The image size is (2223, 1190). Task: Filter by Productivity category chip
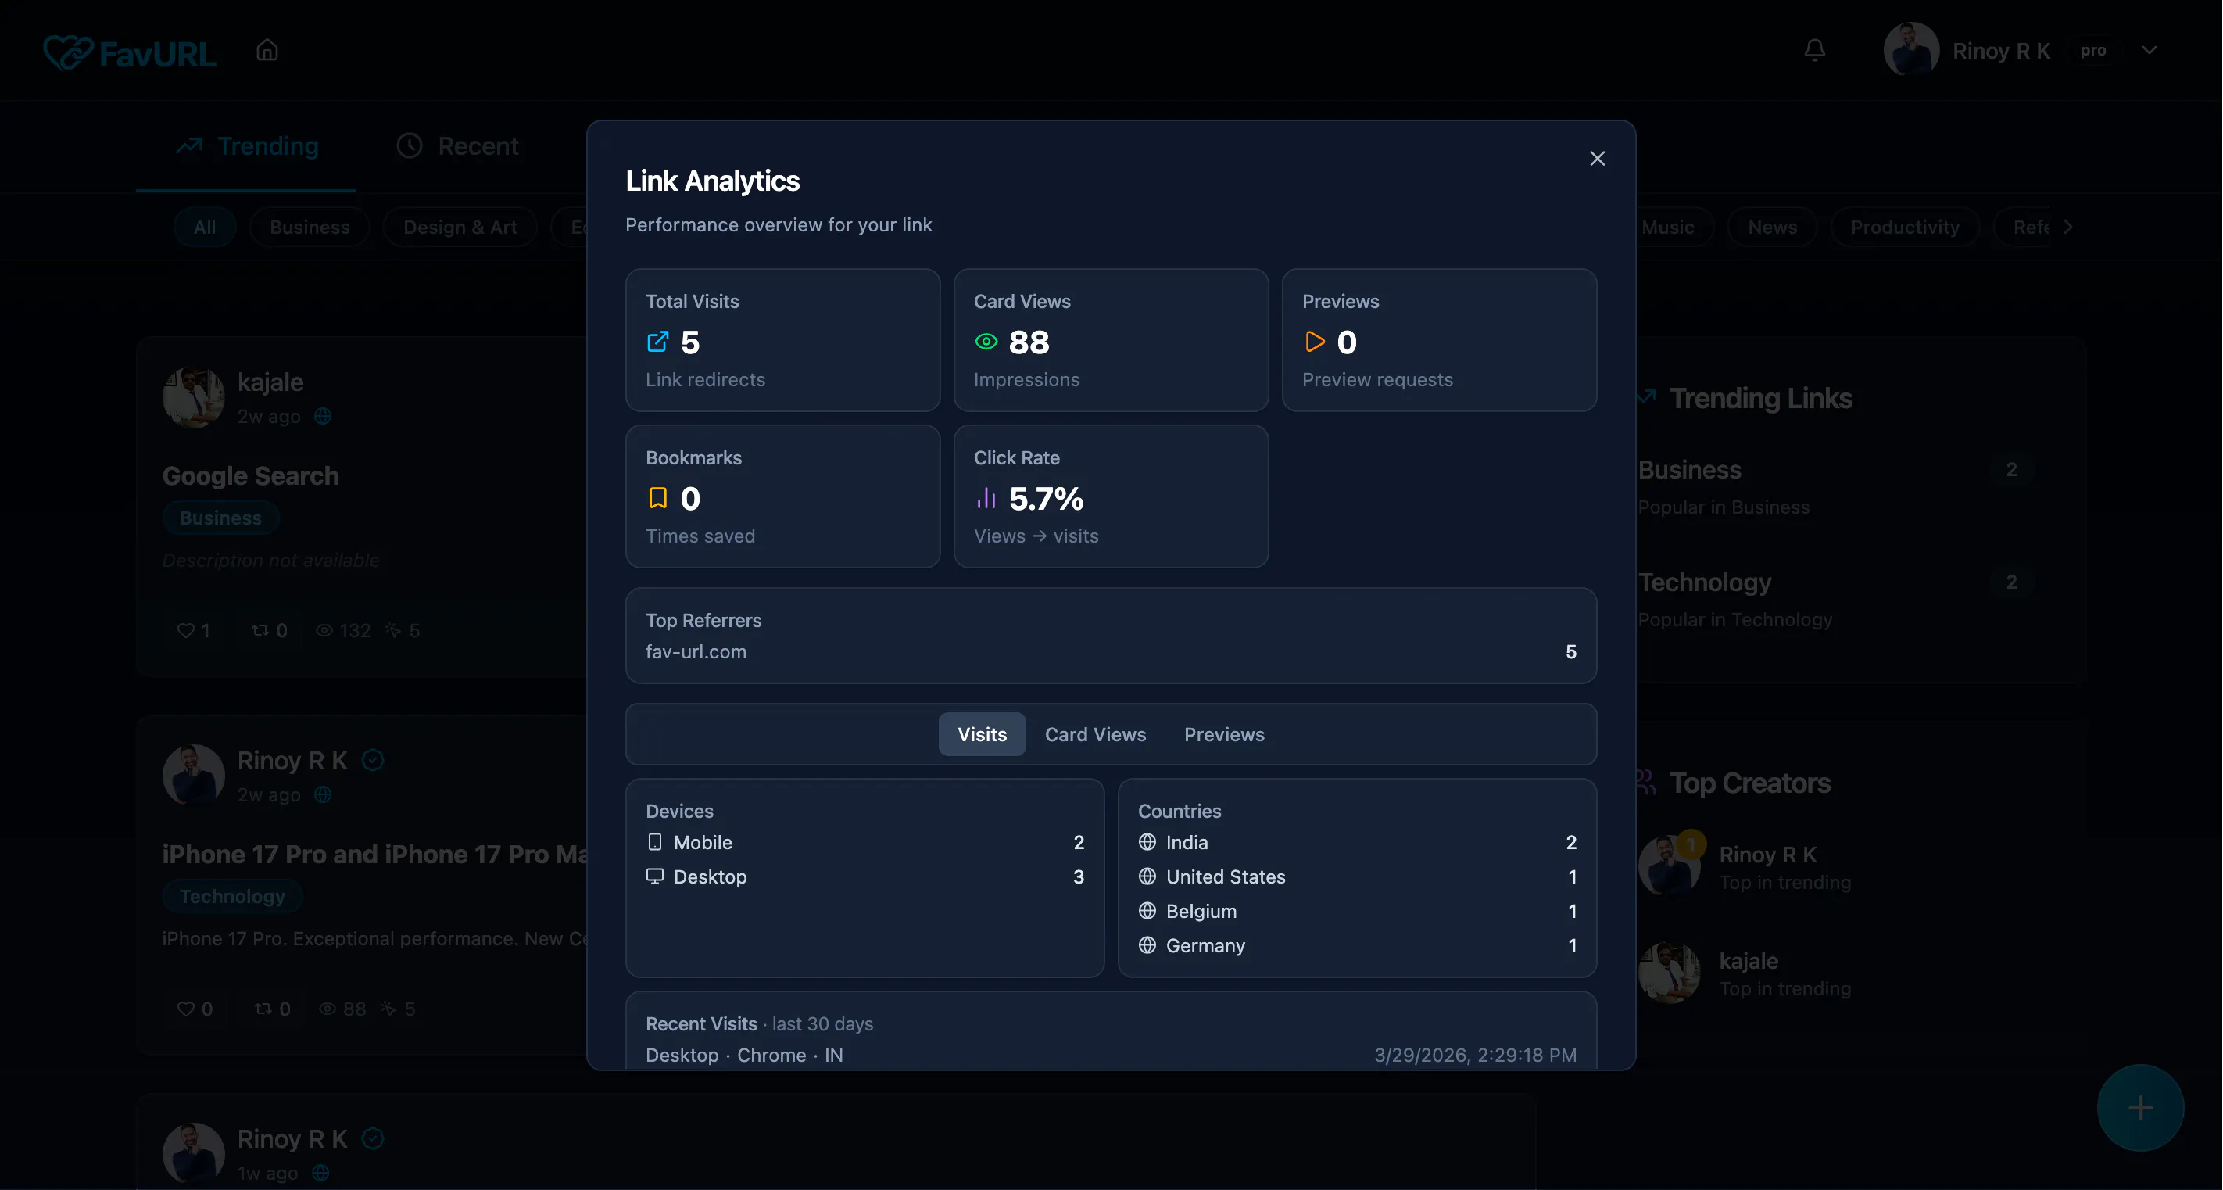coord(1905,227)
